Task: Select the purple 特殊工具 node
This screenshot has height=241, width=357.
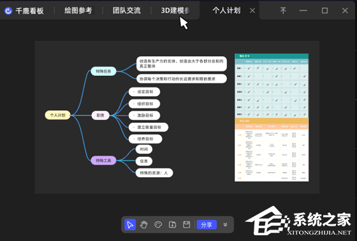Action: tap(103, 161)
